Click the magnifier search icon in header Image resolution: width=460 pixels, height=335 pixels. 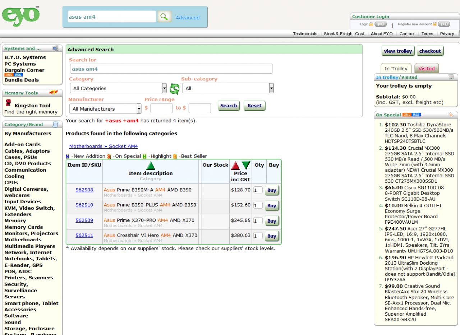(x=164, y=17)
